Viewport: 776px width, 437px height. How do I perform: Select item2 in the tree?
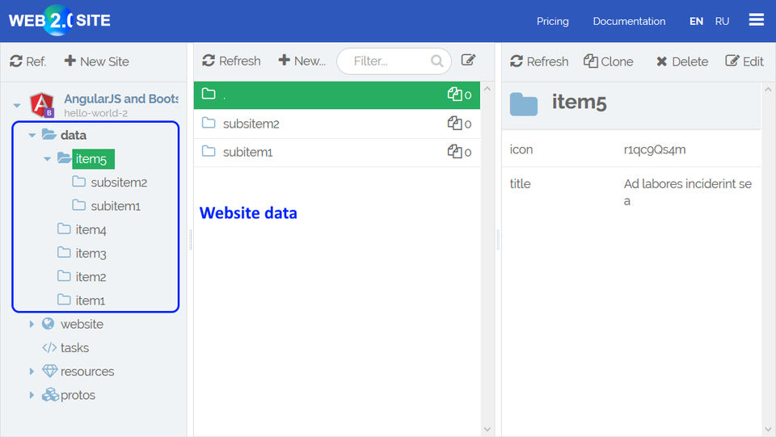[91, 277]
